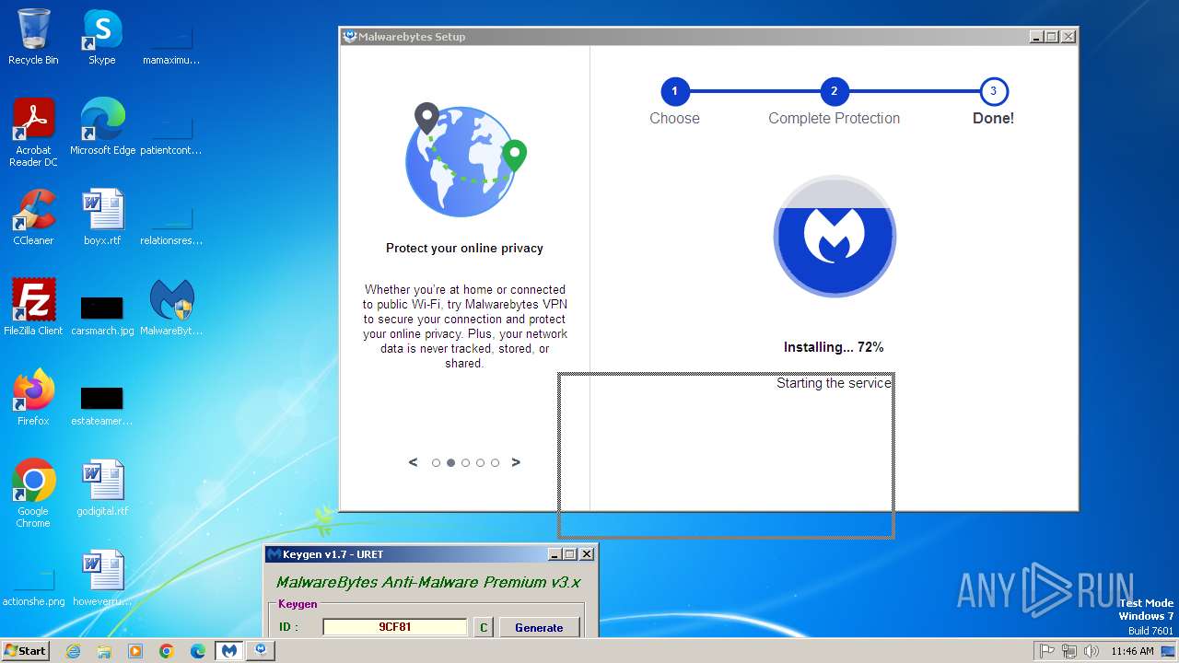The image size is (1179, 663).
Task: Minimize the Keygen window
Action: (x=554, y=554)
